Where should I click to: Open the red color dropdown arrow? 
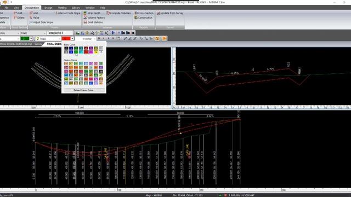[x=72, y=39]
